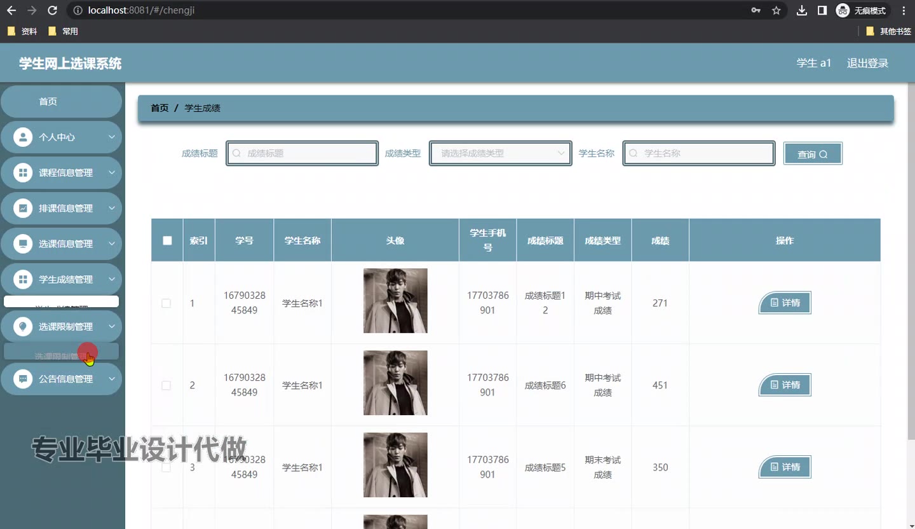Click the 成绩标题 column header

click(x=545, y=240)
